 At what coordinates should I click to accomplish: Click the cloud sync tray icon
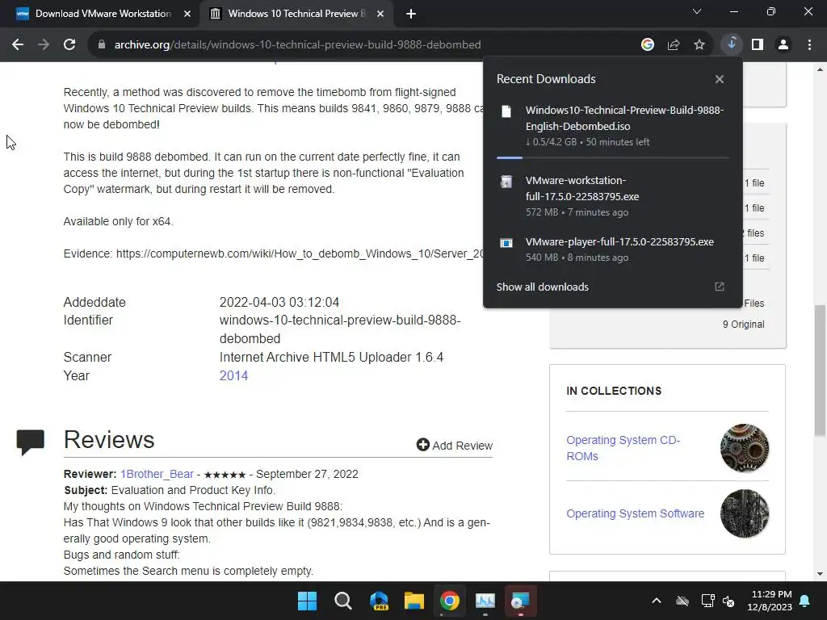coord(682,601)
